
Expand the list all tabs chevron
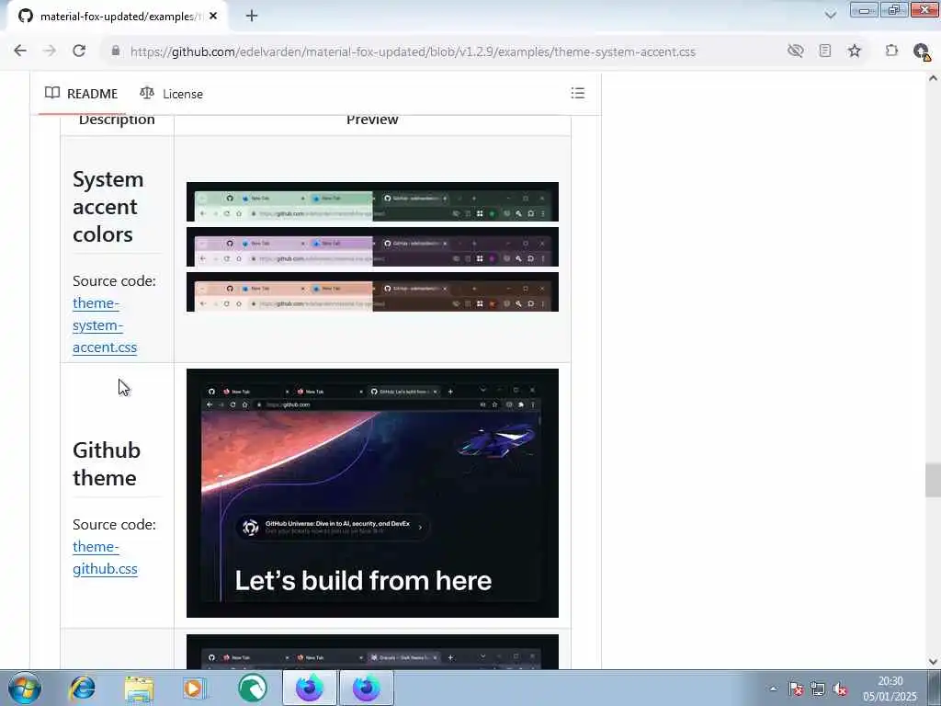tap(831, 15)
